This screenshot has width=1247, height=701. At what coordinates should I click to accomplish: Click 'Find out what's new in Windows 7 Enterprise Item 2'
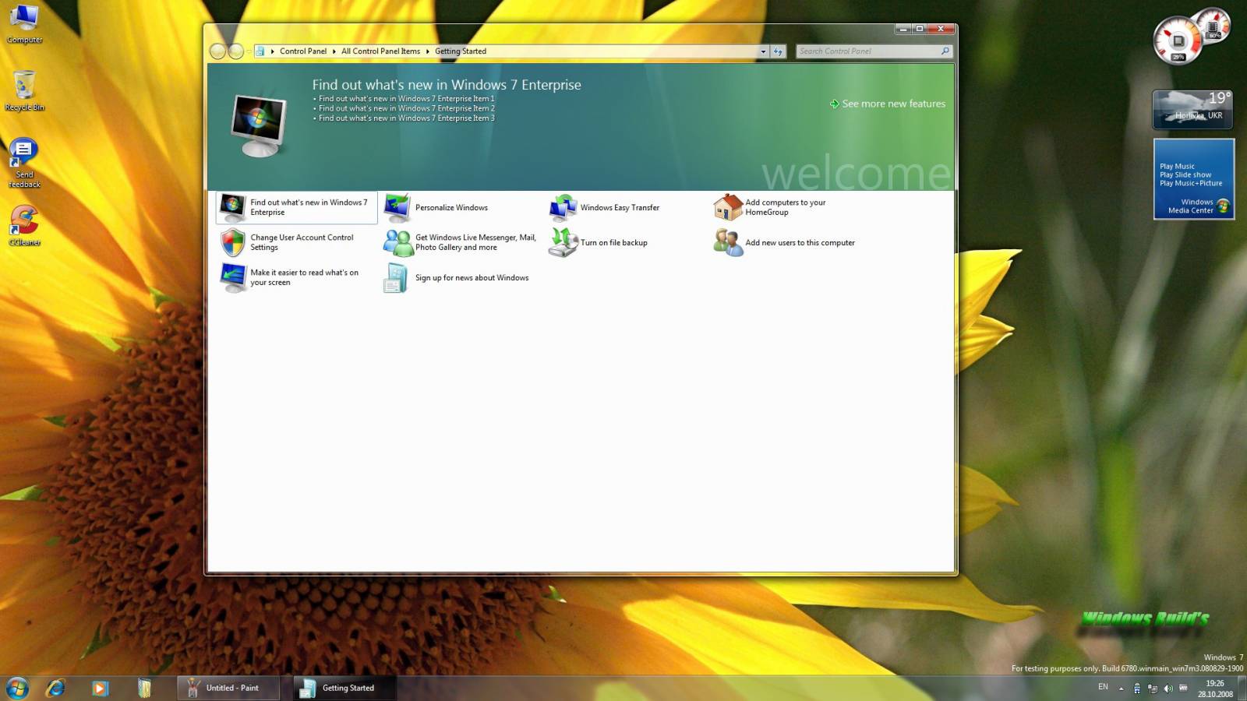[406, 108]
